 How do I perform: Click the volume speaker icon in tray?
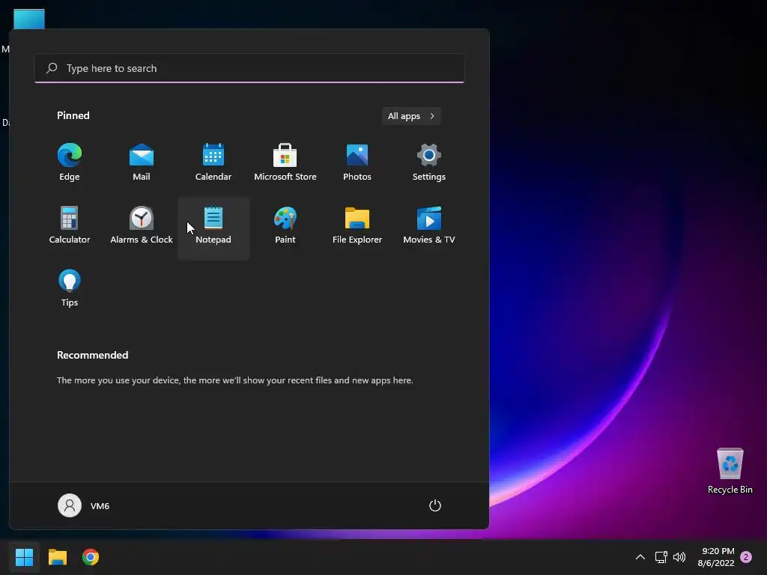[679, 557]
